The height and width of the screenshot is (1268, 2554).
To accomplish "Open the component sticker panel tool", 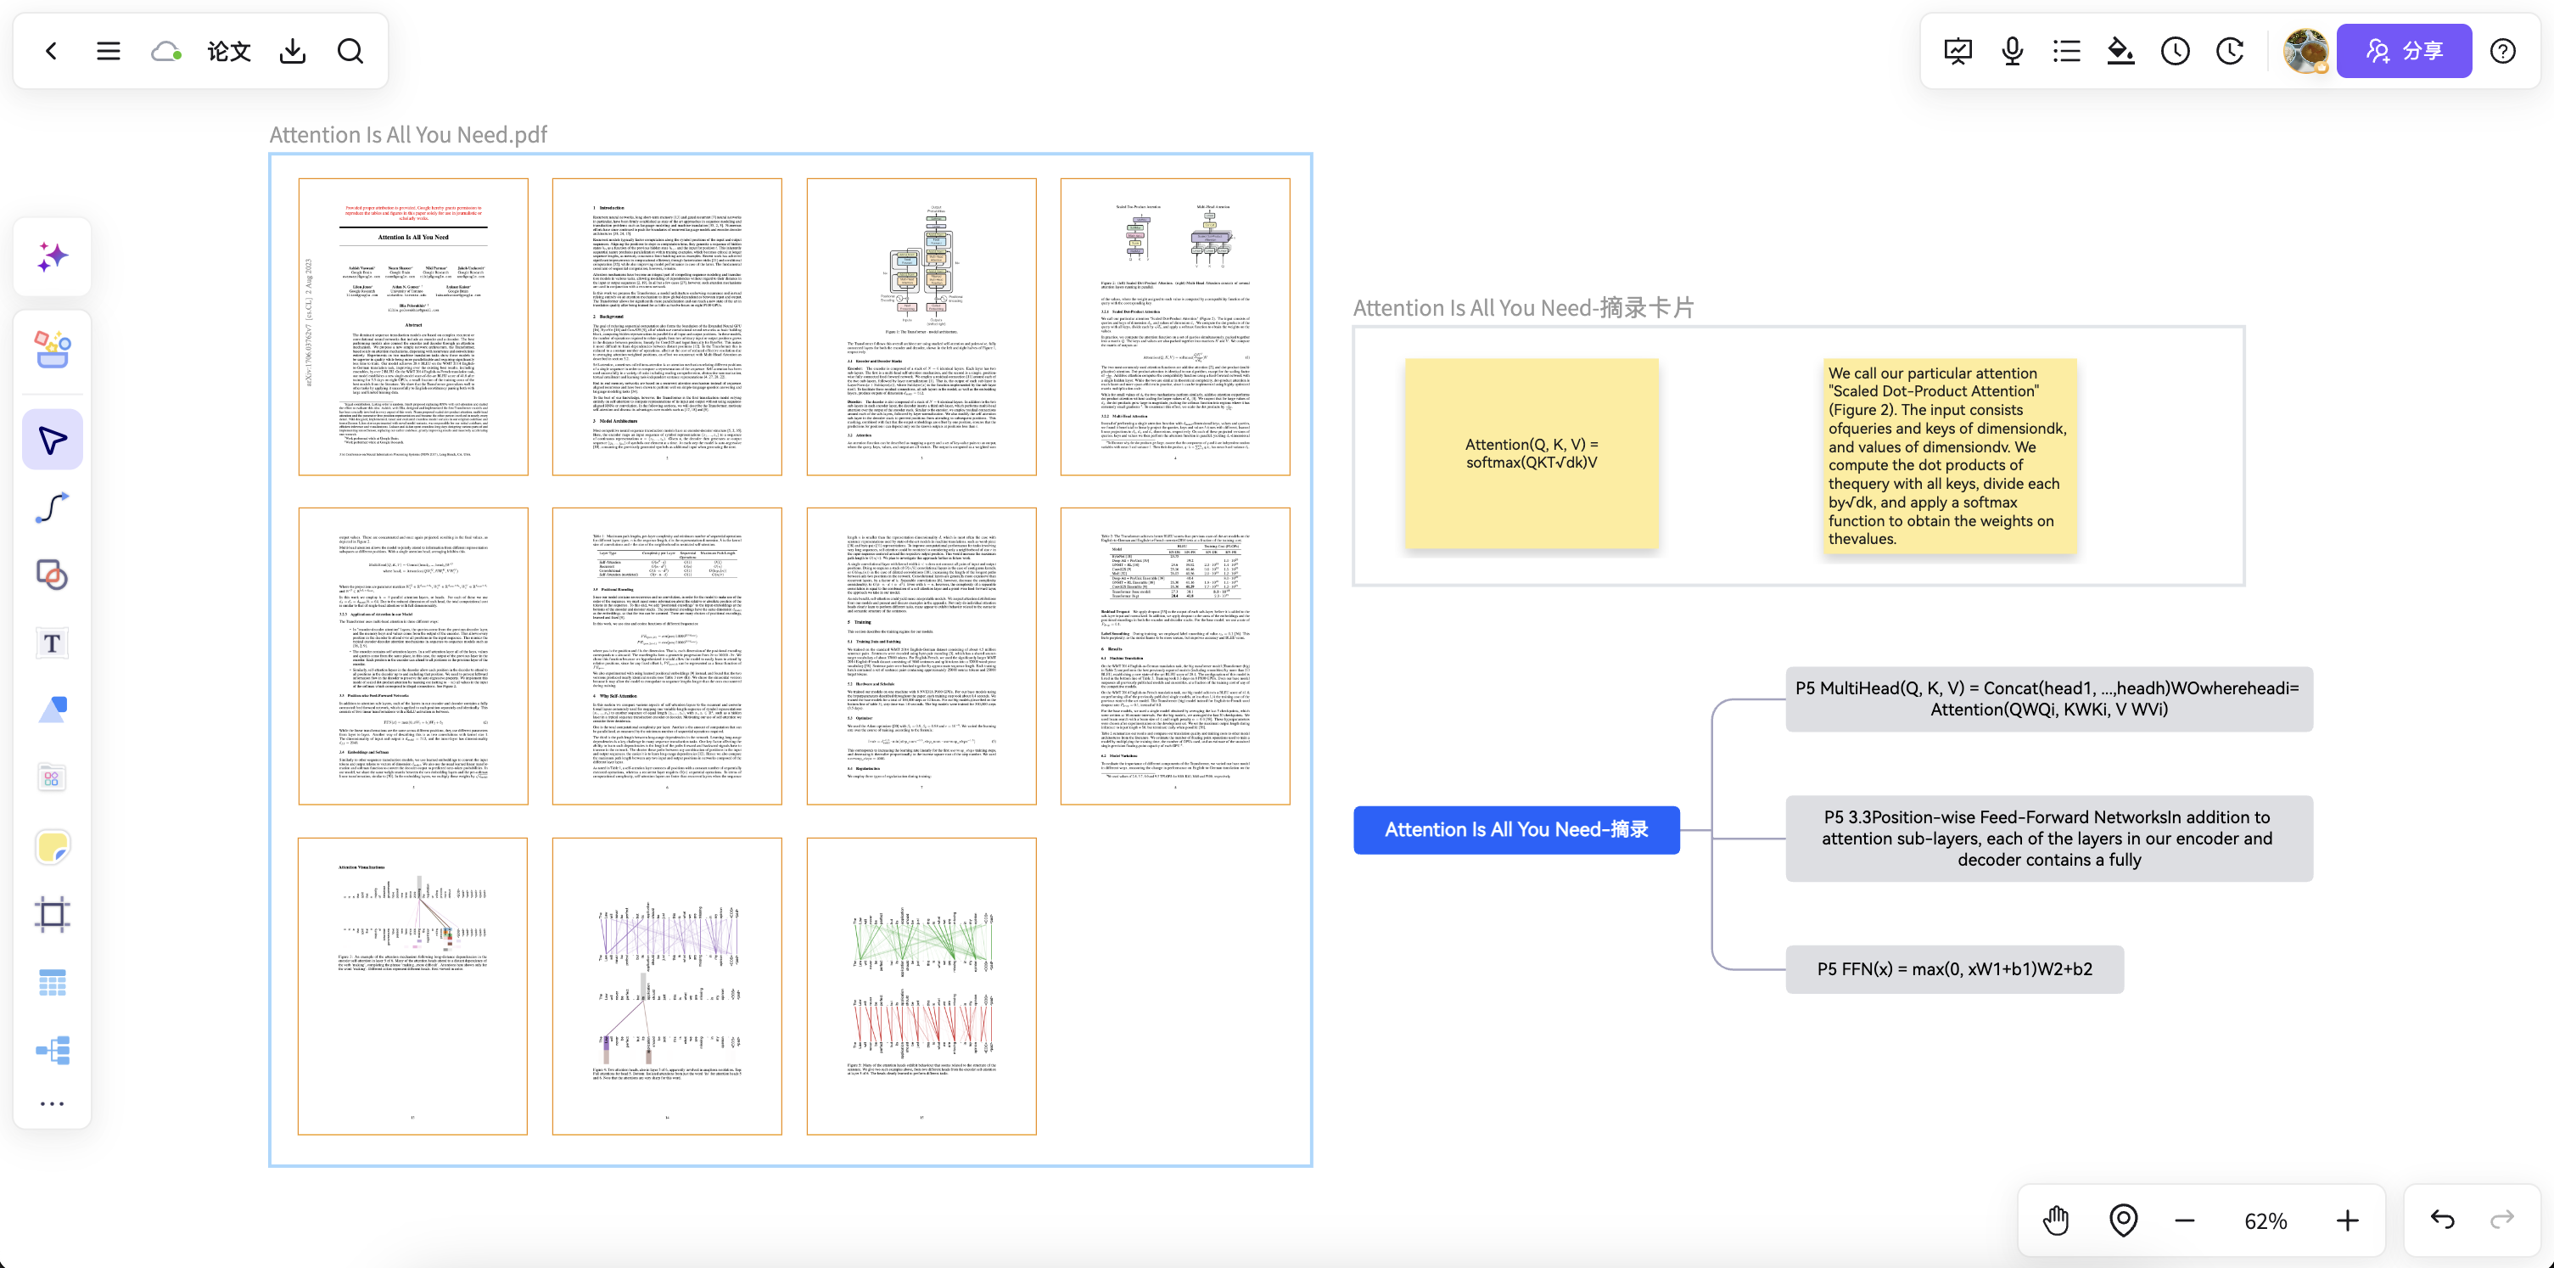I will click(53, 778).
